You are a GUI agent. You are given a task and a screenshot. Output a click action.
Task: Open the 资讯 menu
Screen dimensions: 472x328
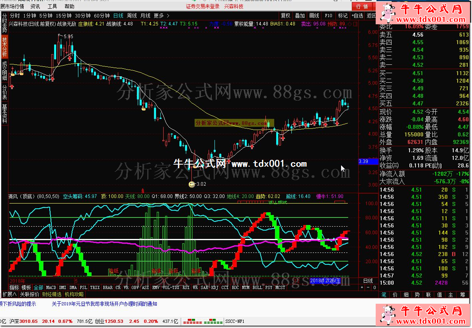(x=35, y=6)
